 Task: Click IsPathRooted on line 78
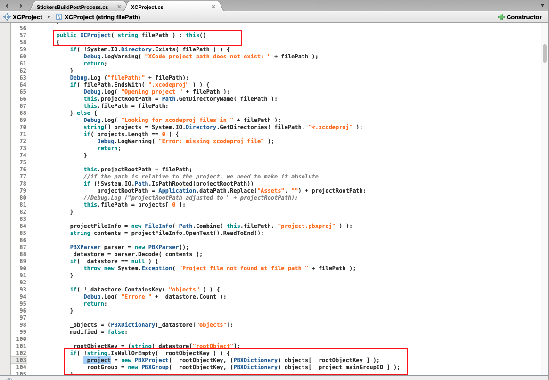tap(172, 183)
